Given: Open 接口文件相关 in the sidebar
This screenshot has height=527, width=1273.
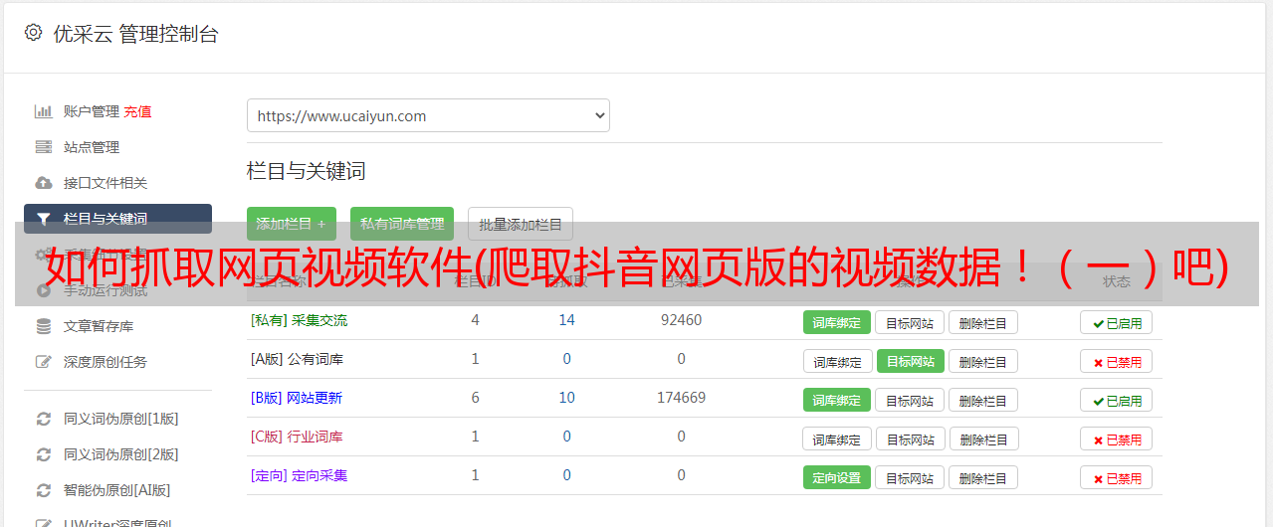Looking at the screenshot, I should (106, 183).
